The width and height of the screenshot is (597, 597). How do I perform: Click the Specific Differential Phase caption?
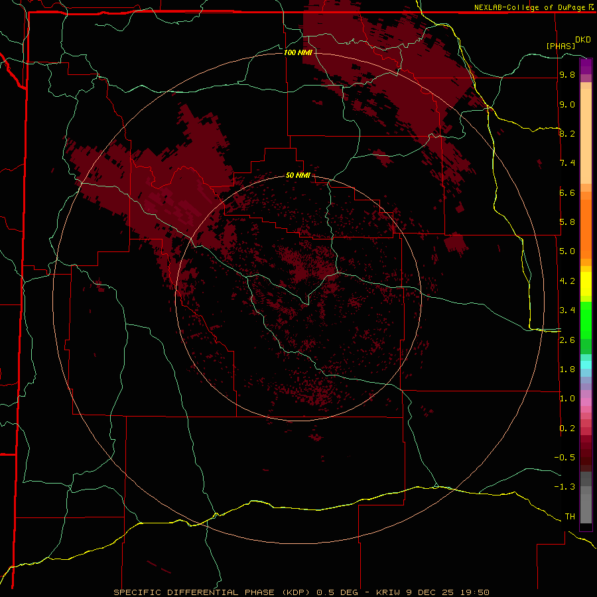[x=301, y=592]
